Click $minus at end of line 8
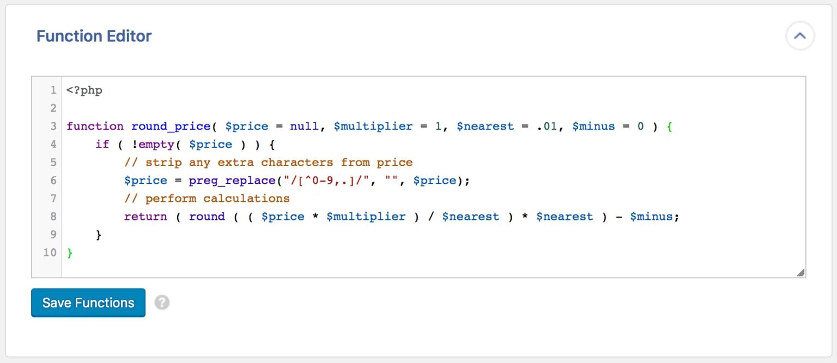837x363 pixels. tap(652, 217)
